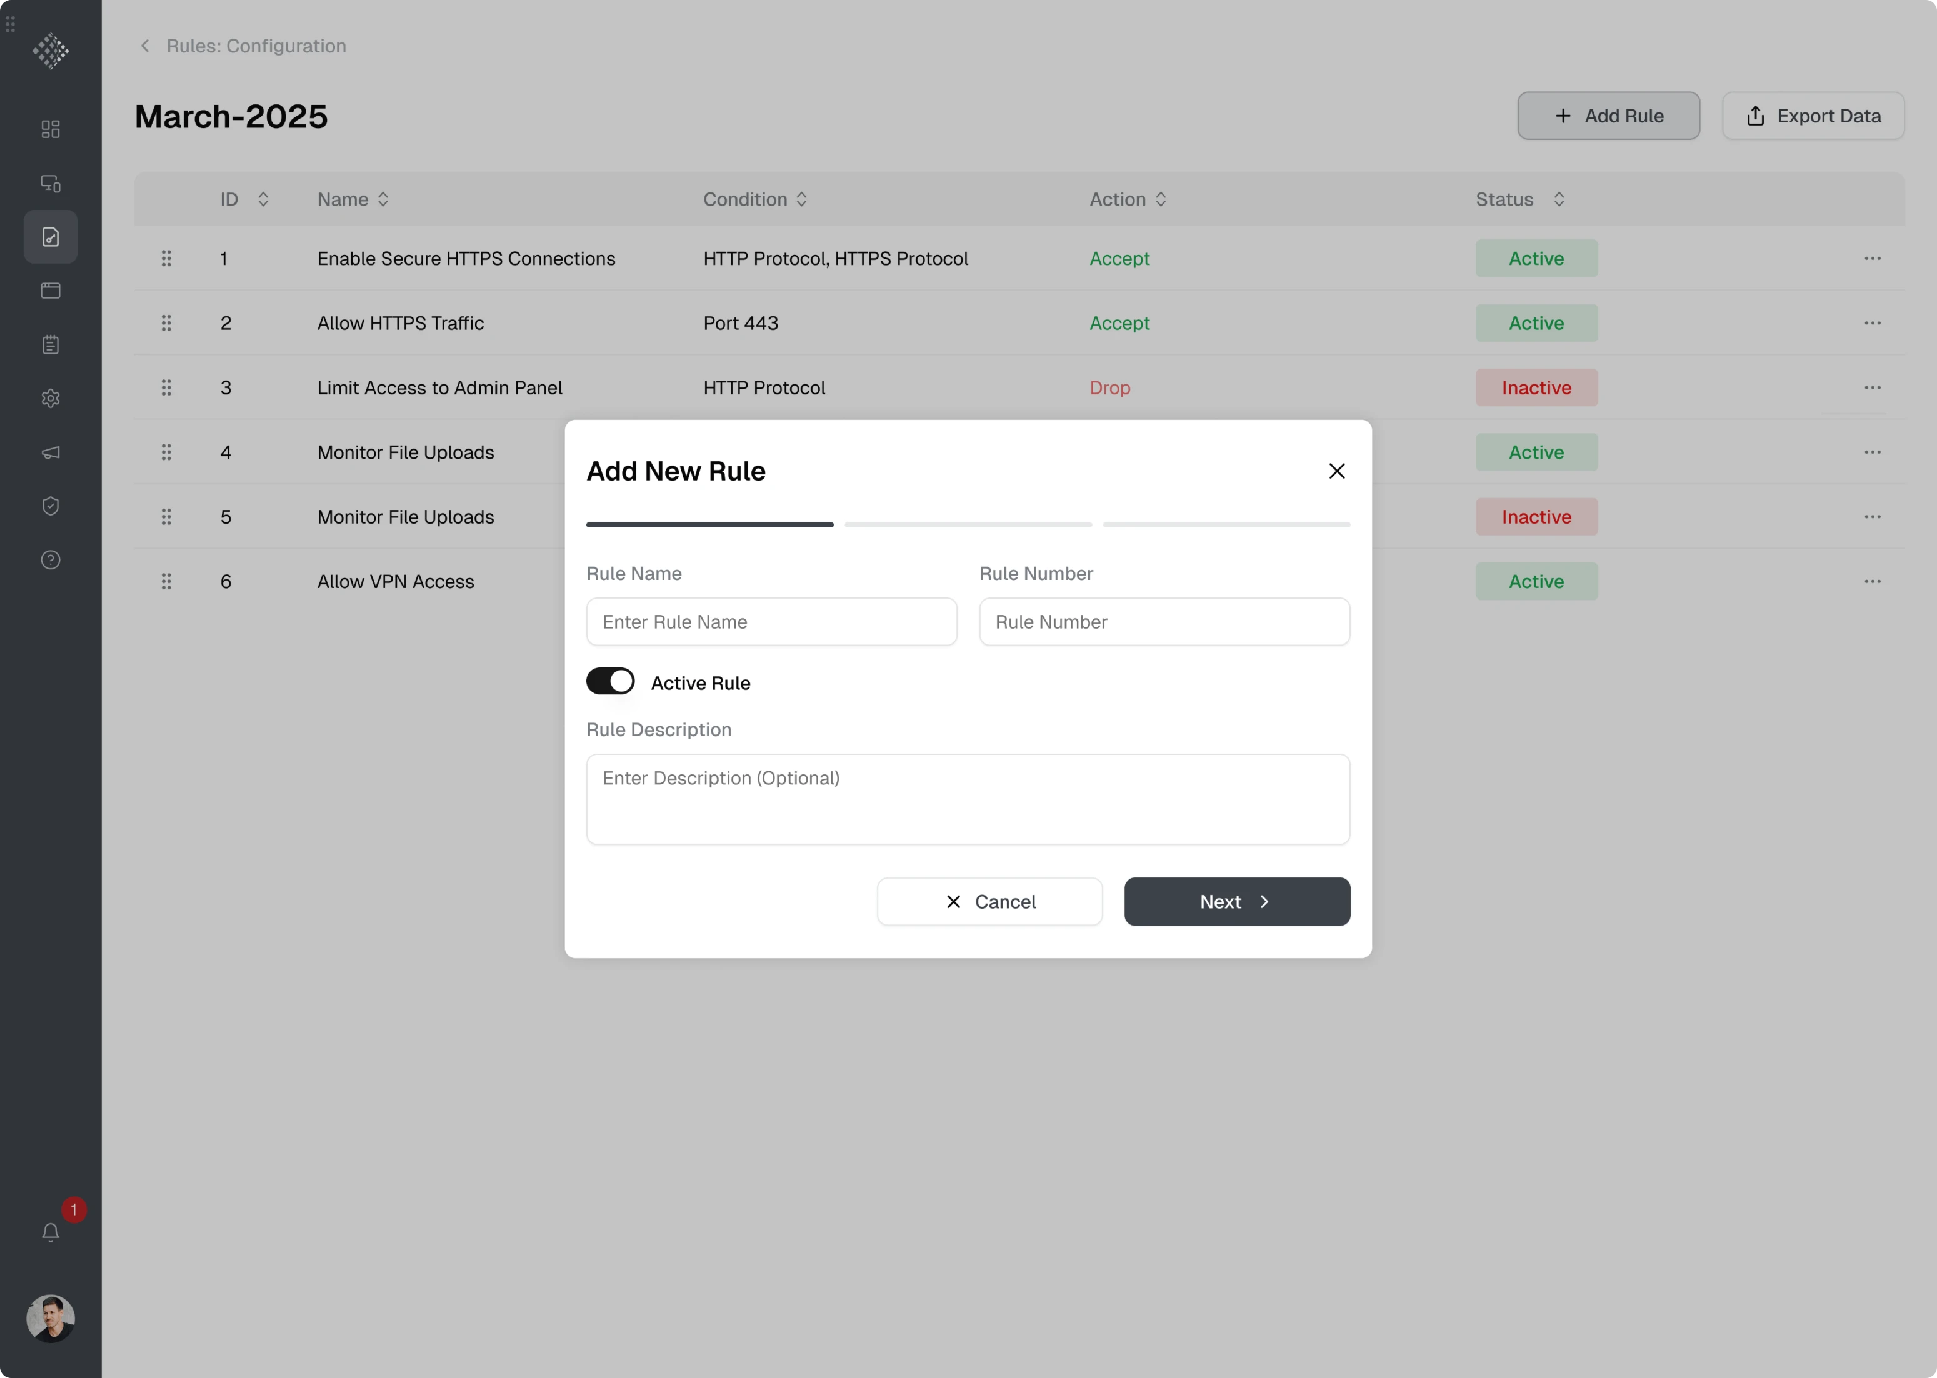
Task: Open notifications via the bell icon
Action: (50, 1231)
